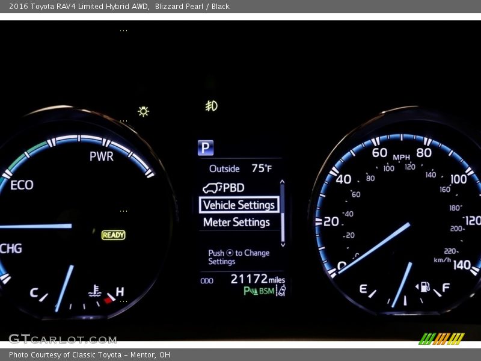Open Meter Settings menu item
The image size is (481, 361).
point(236,223)
